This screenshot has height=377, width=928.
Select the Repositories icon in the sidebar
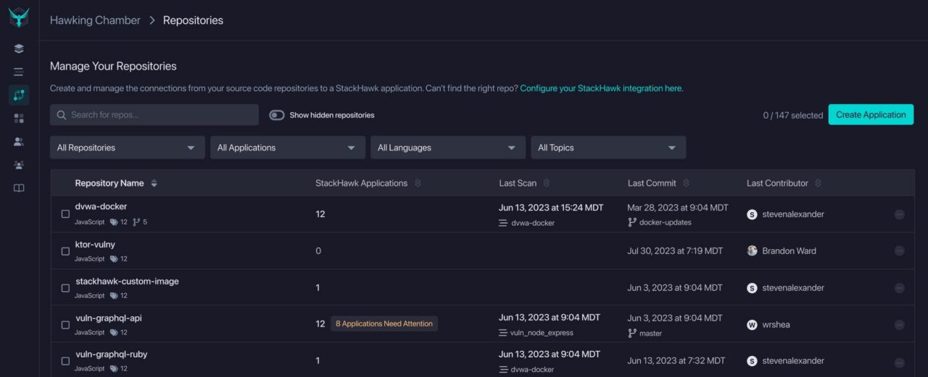(x=19, y=95)
